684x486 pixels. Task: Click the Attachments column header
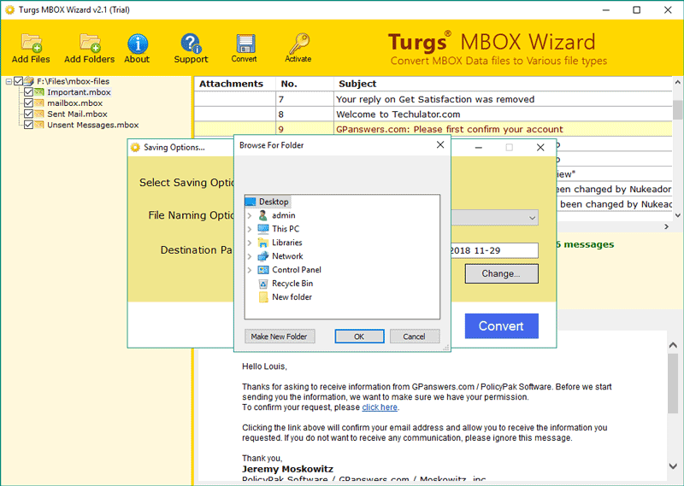click(x=234, y=84)
